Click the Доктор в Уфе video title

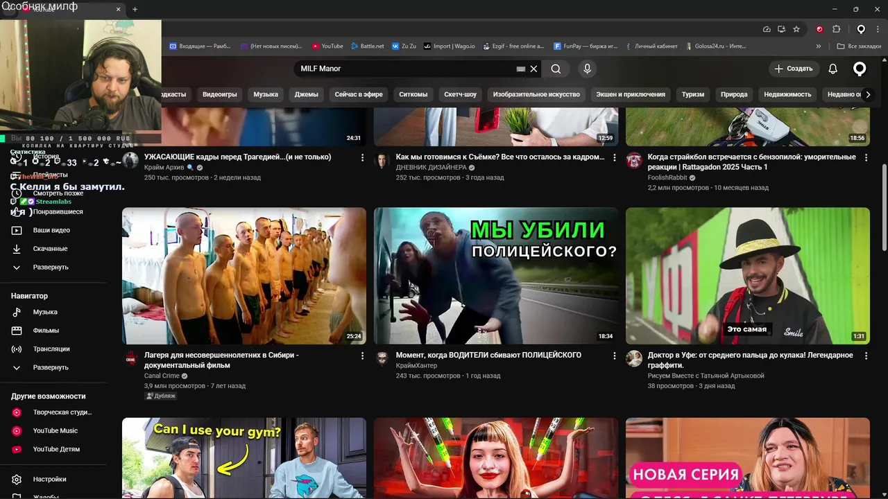[x=751, y=360]
